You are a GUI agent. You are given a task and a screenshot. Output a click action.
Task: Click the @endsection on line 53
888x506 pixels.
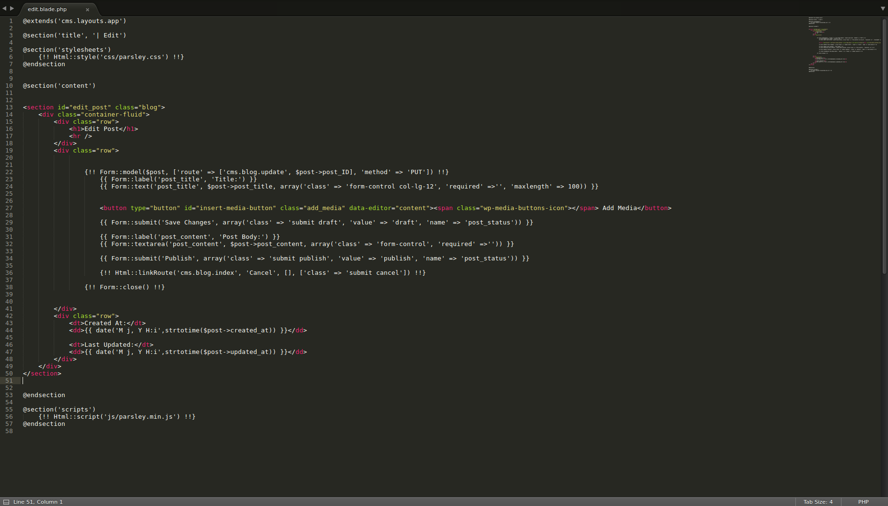pyautogui.click(x=44, y=395)
